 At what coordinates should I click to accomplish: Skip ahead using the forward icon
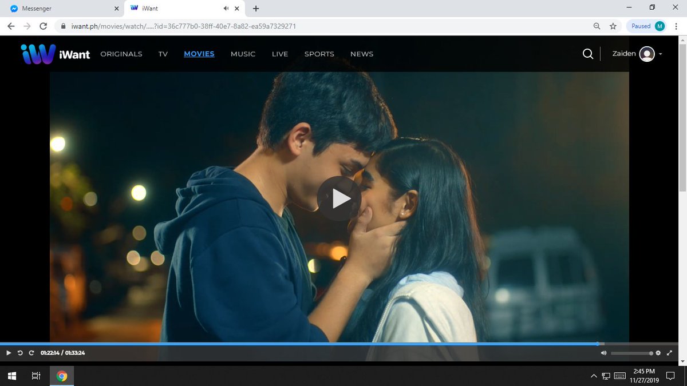pos(31,353)
